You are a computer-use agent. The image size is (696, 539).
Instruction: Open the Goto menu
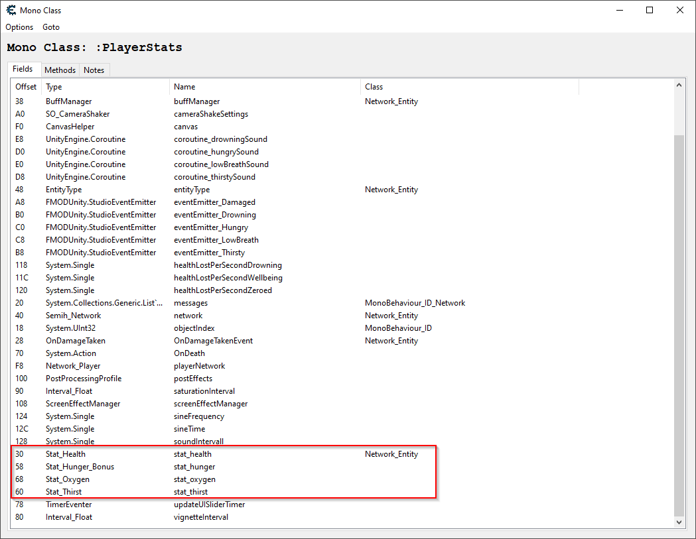(50, 27)
